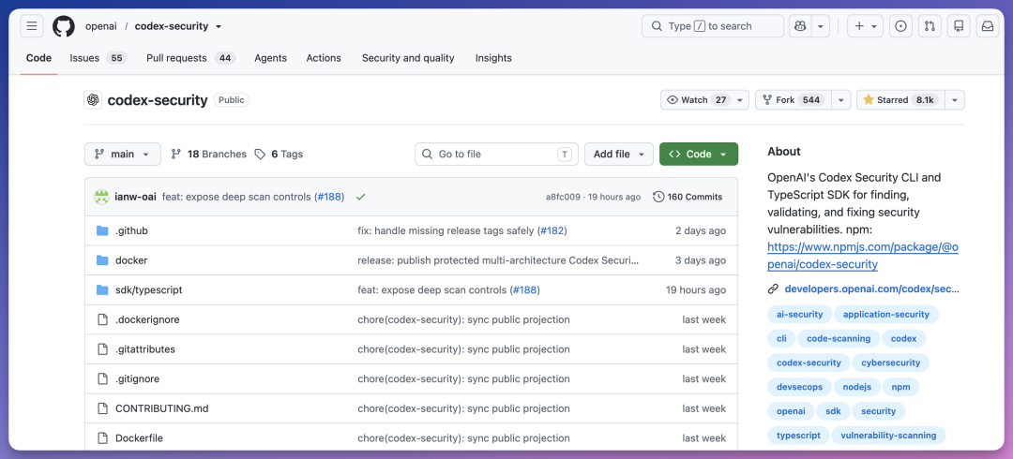
Task: Click the .gitattributes file icon
Action: point(102,349)
